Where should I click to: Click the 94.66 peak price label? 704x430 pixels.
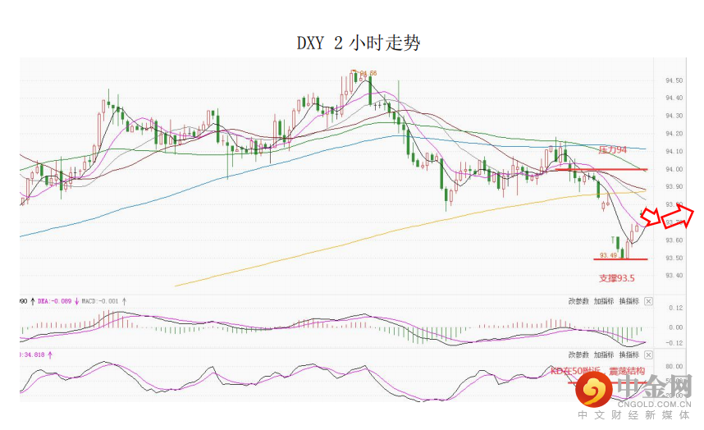(x=368, y=74)
